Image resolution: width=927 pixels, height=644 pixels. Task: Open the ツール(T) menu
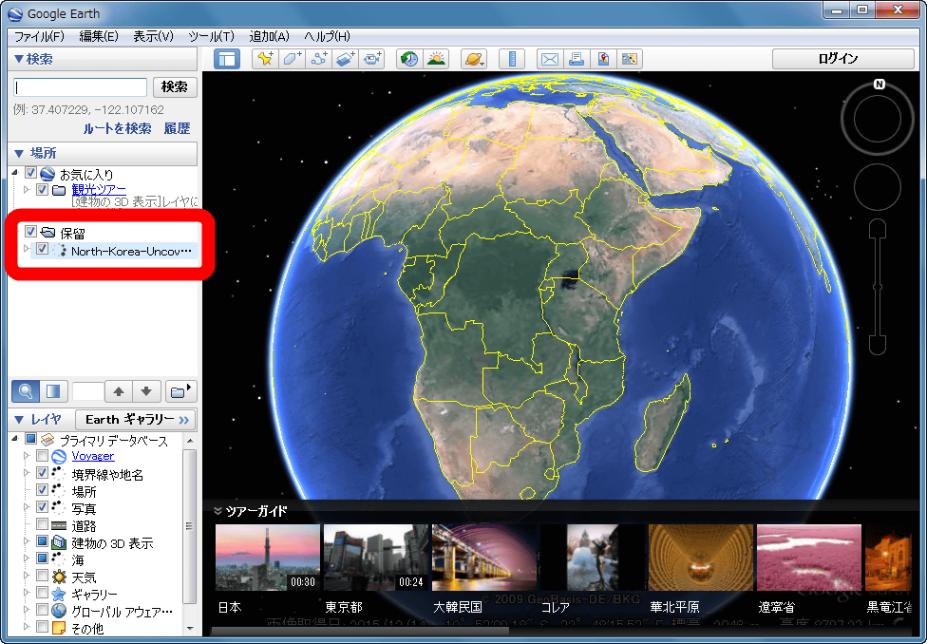211,37
